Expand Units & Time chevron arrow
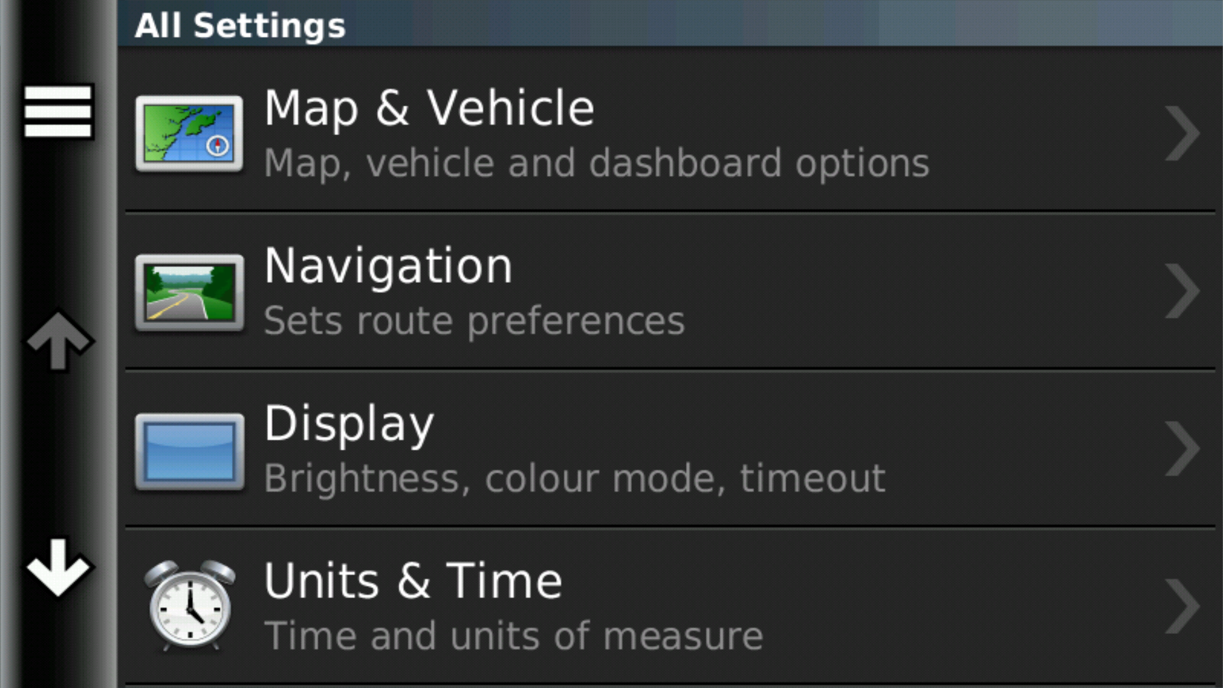The image size is (1223, 688). (1182, 606)
